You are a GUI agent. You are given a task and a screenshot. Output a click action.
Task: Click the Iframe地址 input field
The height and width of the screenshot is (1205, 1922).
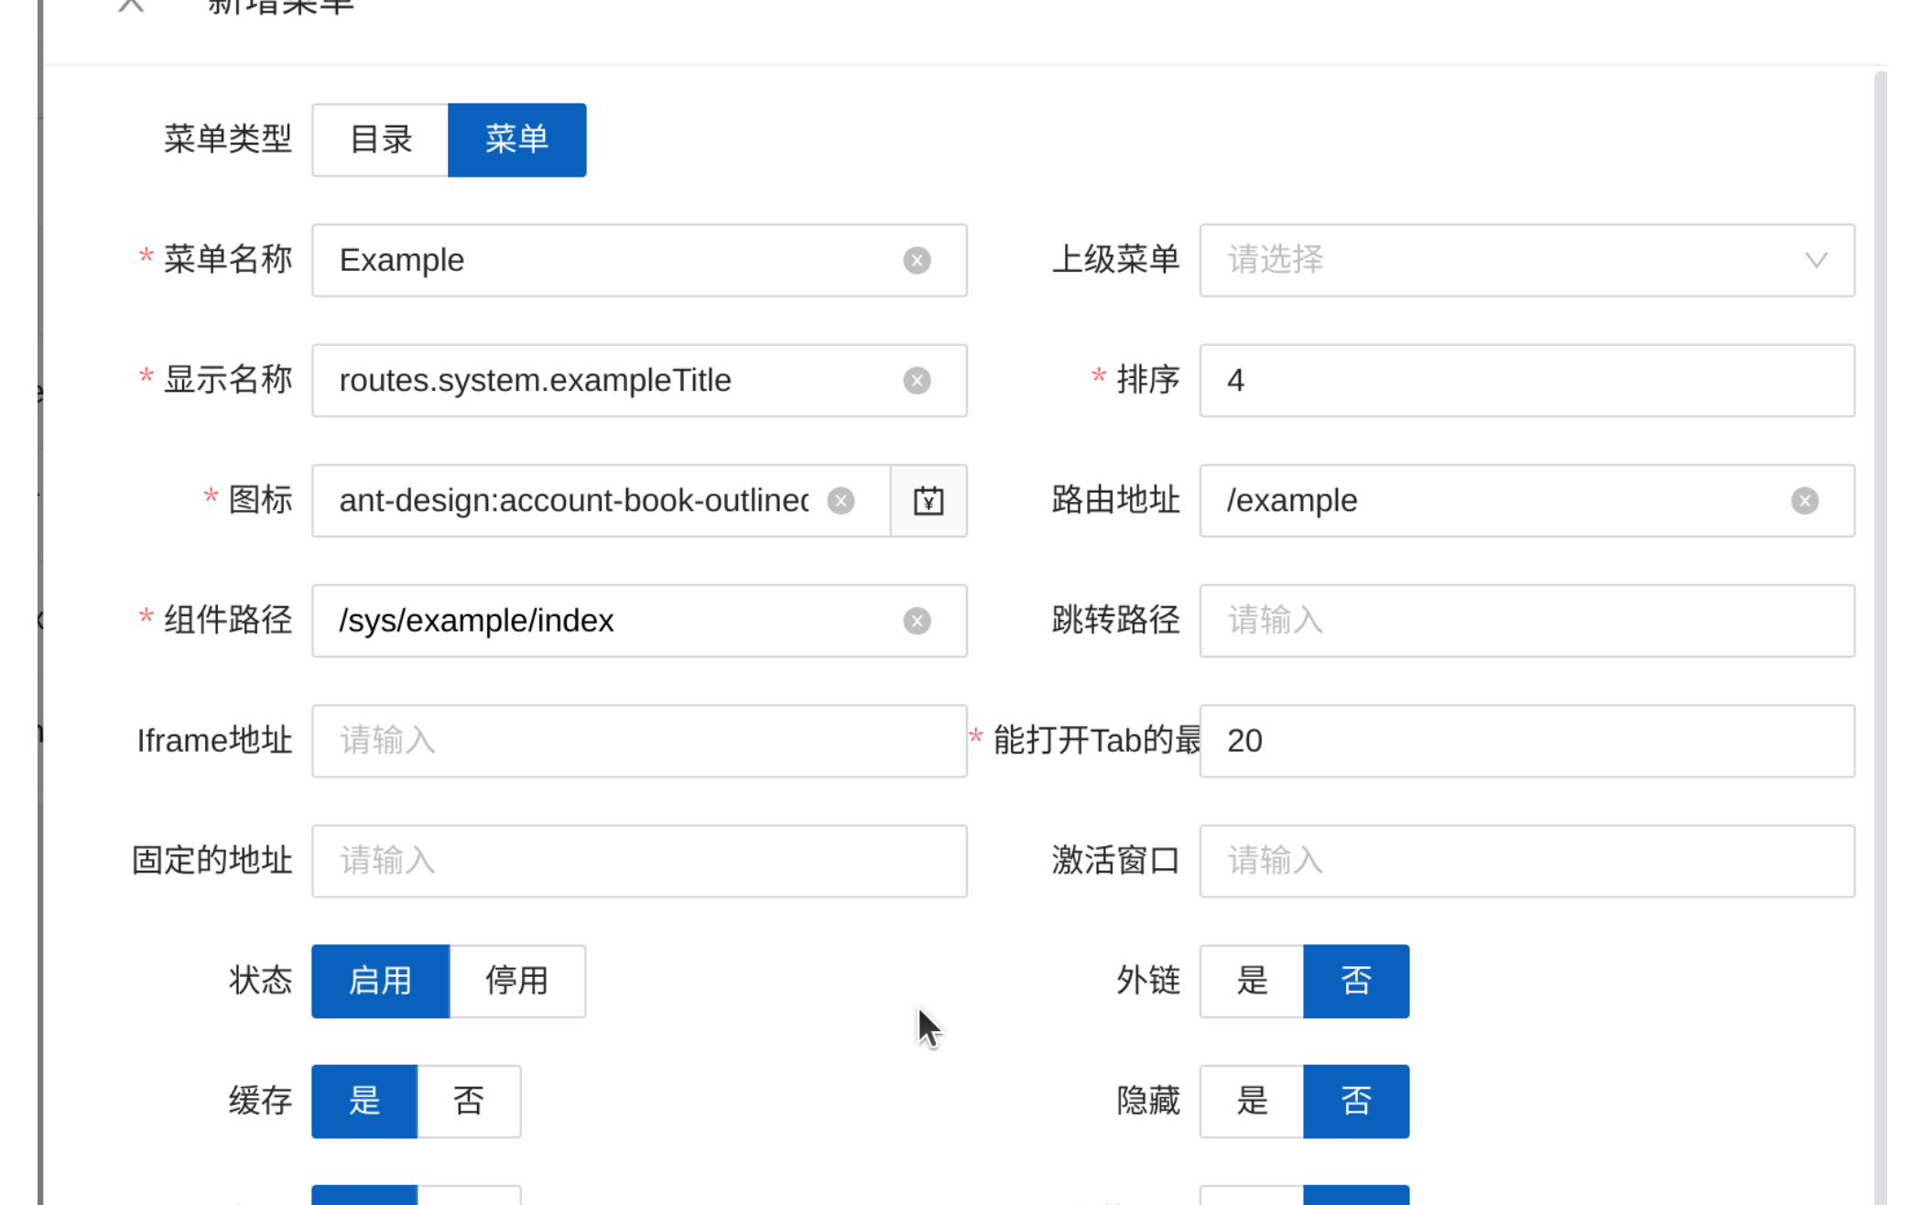pyautogui.click(x=639, y=741)
